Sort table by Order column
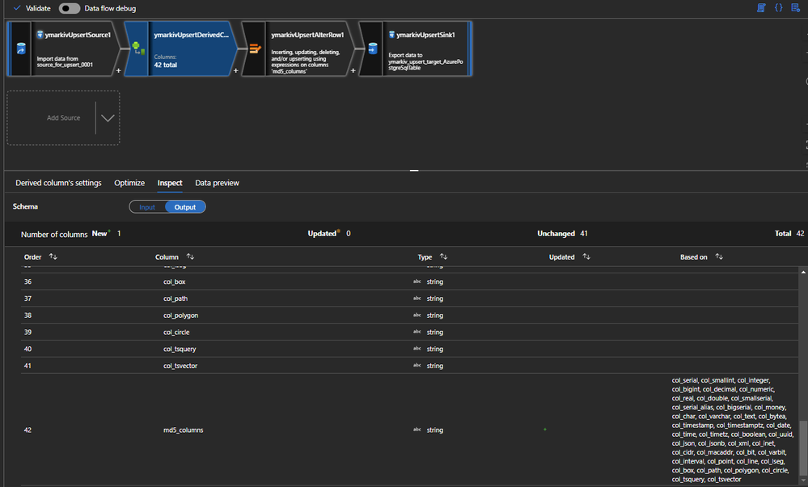 (x=53, y=257)
